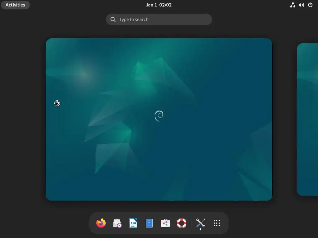
Task: Launch Firefox from the dash
Action: (101, 223)
